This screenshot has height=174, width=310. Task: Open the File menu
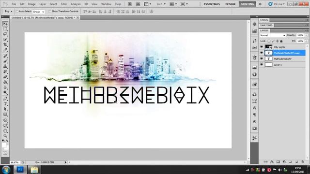[x=14, y=4]
